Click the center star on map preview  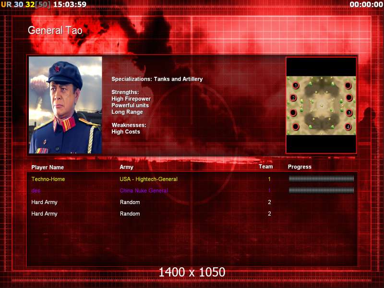click(x=322, y=106)
